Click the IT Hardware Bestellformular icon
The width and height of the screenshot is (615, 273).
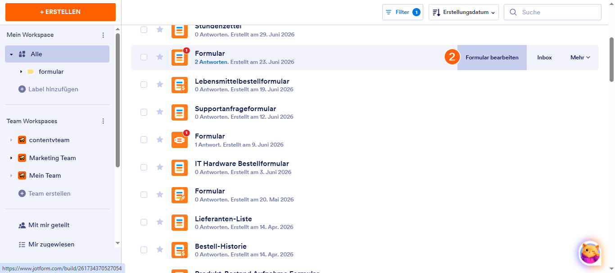[x=180, y=167]
